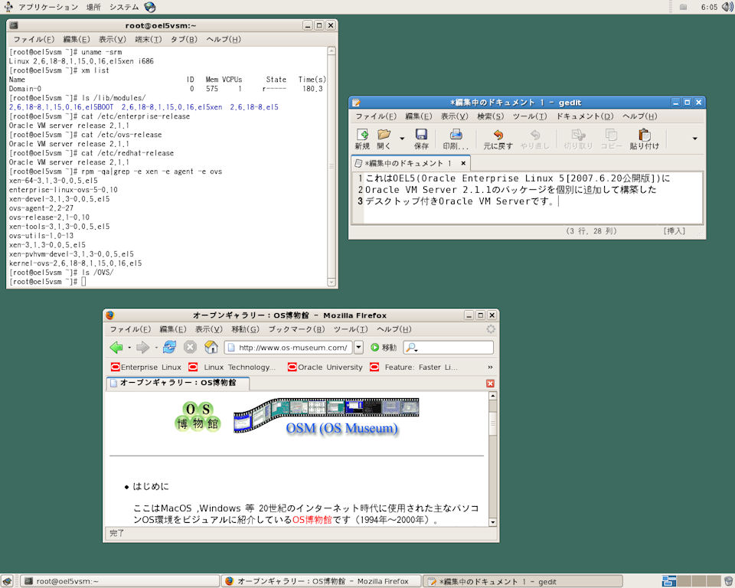
Task: Open the Firefox forward history dropdown arrow
Action: point(155,348)
